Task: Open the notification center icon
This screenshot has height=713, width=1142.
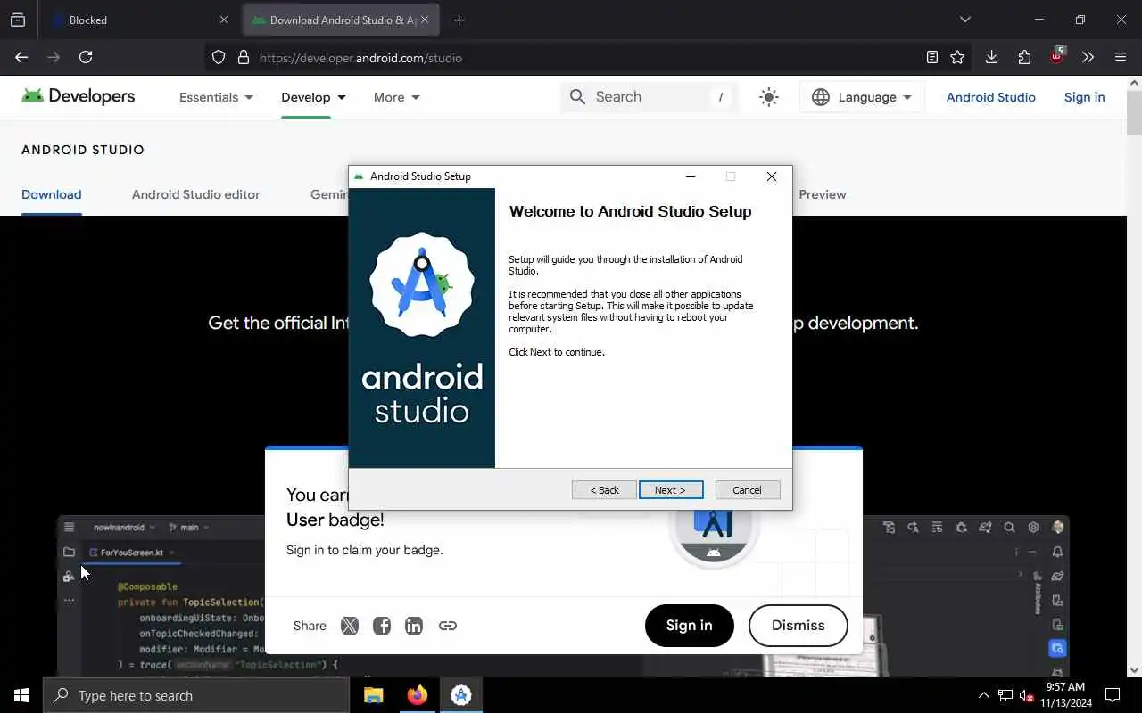Action: 1113,695
